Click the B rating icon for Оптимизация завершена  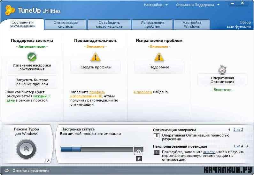pyautogui.click(x=157, y=136)
